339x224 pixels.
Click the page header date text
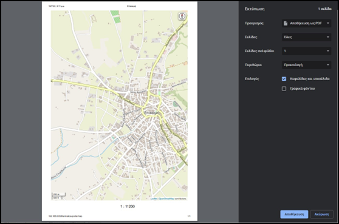point(56,6)
